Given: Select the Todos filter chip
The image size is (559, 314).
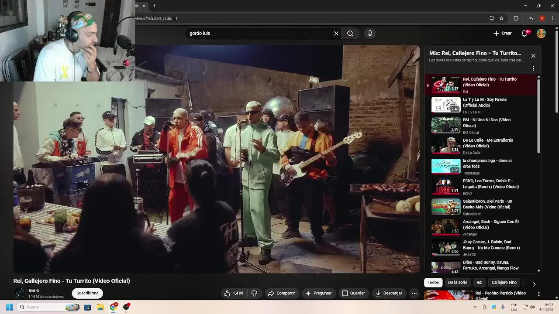Looking at the screenshot, I should point(433,283).
